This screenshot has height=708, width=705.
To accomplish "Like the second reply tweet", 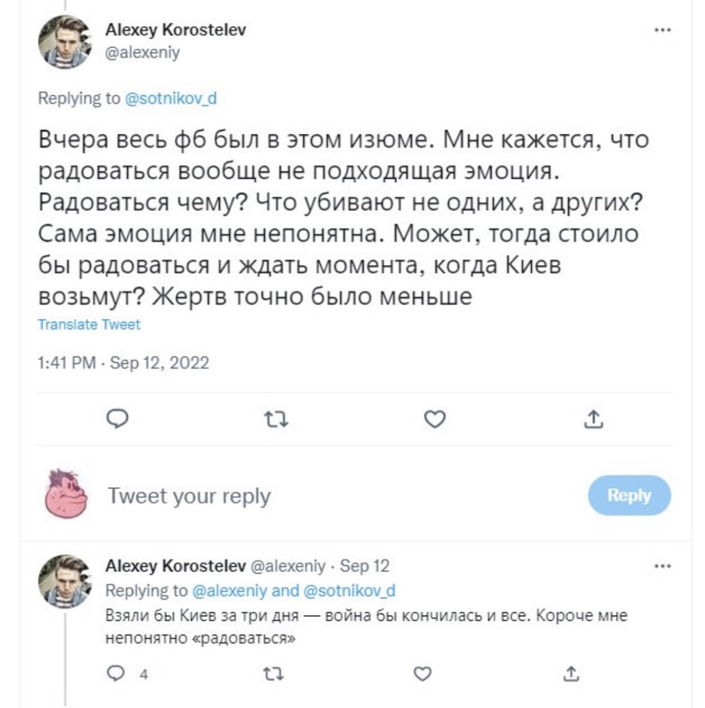I will coord(422,674).
